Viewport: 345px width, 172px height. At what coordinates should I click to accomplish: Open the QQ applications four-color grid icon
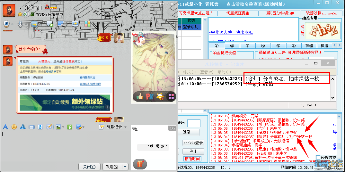(88, 24)
